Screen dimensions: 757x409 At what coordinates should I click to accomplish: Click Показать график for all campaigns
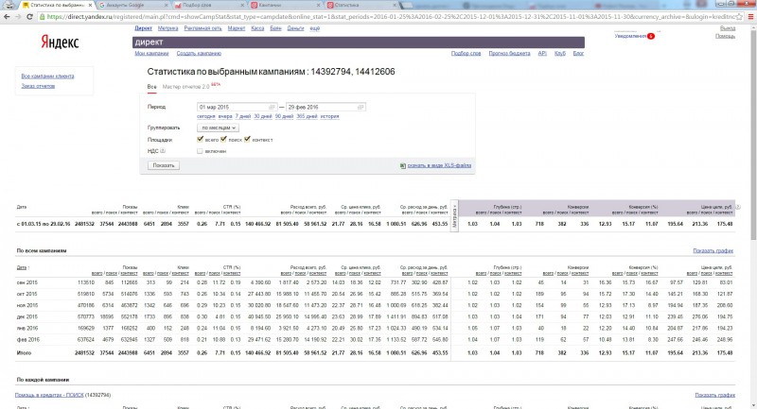click(713, 251)
